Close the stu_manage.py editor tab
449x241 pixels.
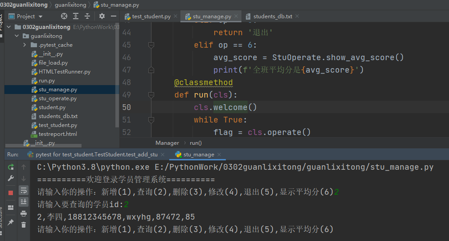(x=236, y=16)
